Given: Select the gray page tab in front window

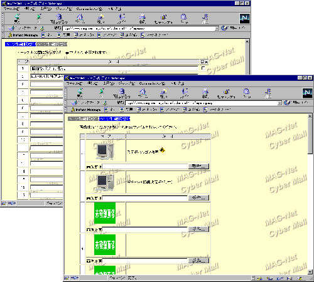Looking at the screenshot, I should [84, 118].
